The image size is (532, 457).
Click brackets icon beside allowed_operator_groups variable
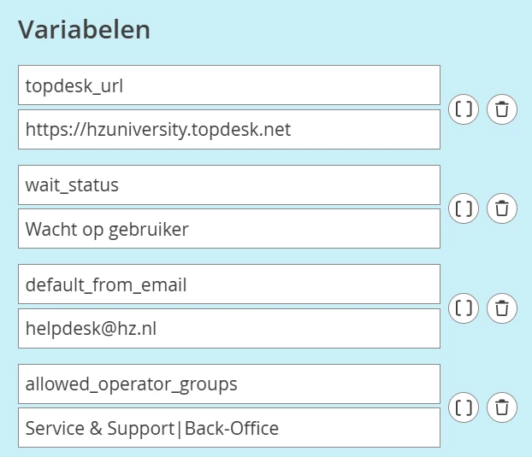[463, 407]
